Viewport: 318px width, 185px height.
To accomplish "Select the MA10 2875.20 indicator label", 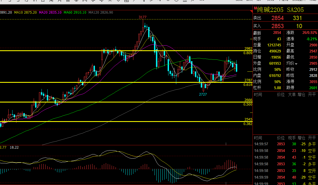I will (x=26, y=12).
